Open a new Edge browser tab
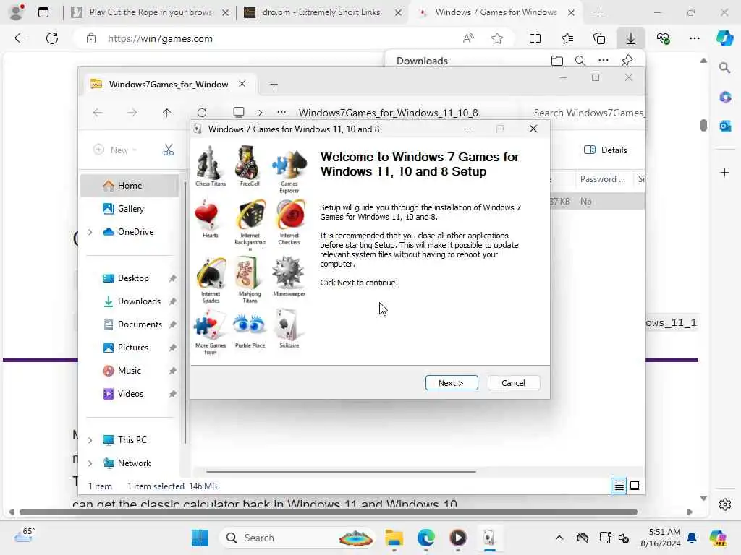The height and width of the screenshot is (555, 741). [598, 12]
